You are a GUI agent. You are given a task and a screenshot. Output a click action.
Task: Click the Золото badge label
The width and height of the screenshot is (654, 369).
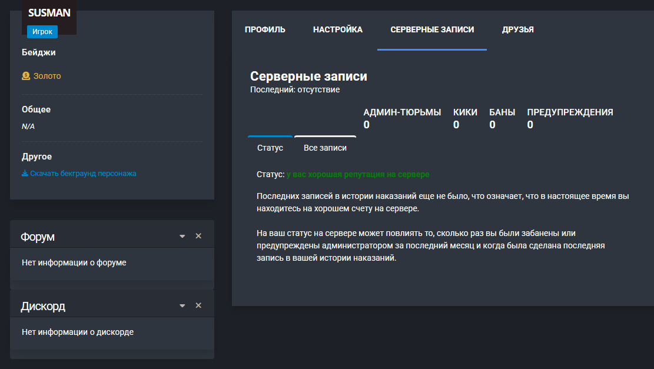tap(47, 76)
